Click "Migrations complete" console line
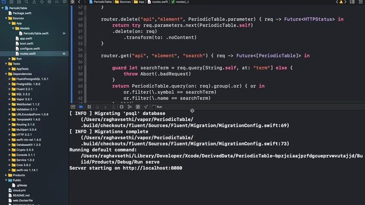 (x=109, y=132)
